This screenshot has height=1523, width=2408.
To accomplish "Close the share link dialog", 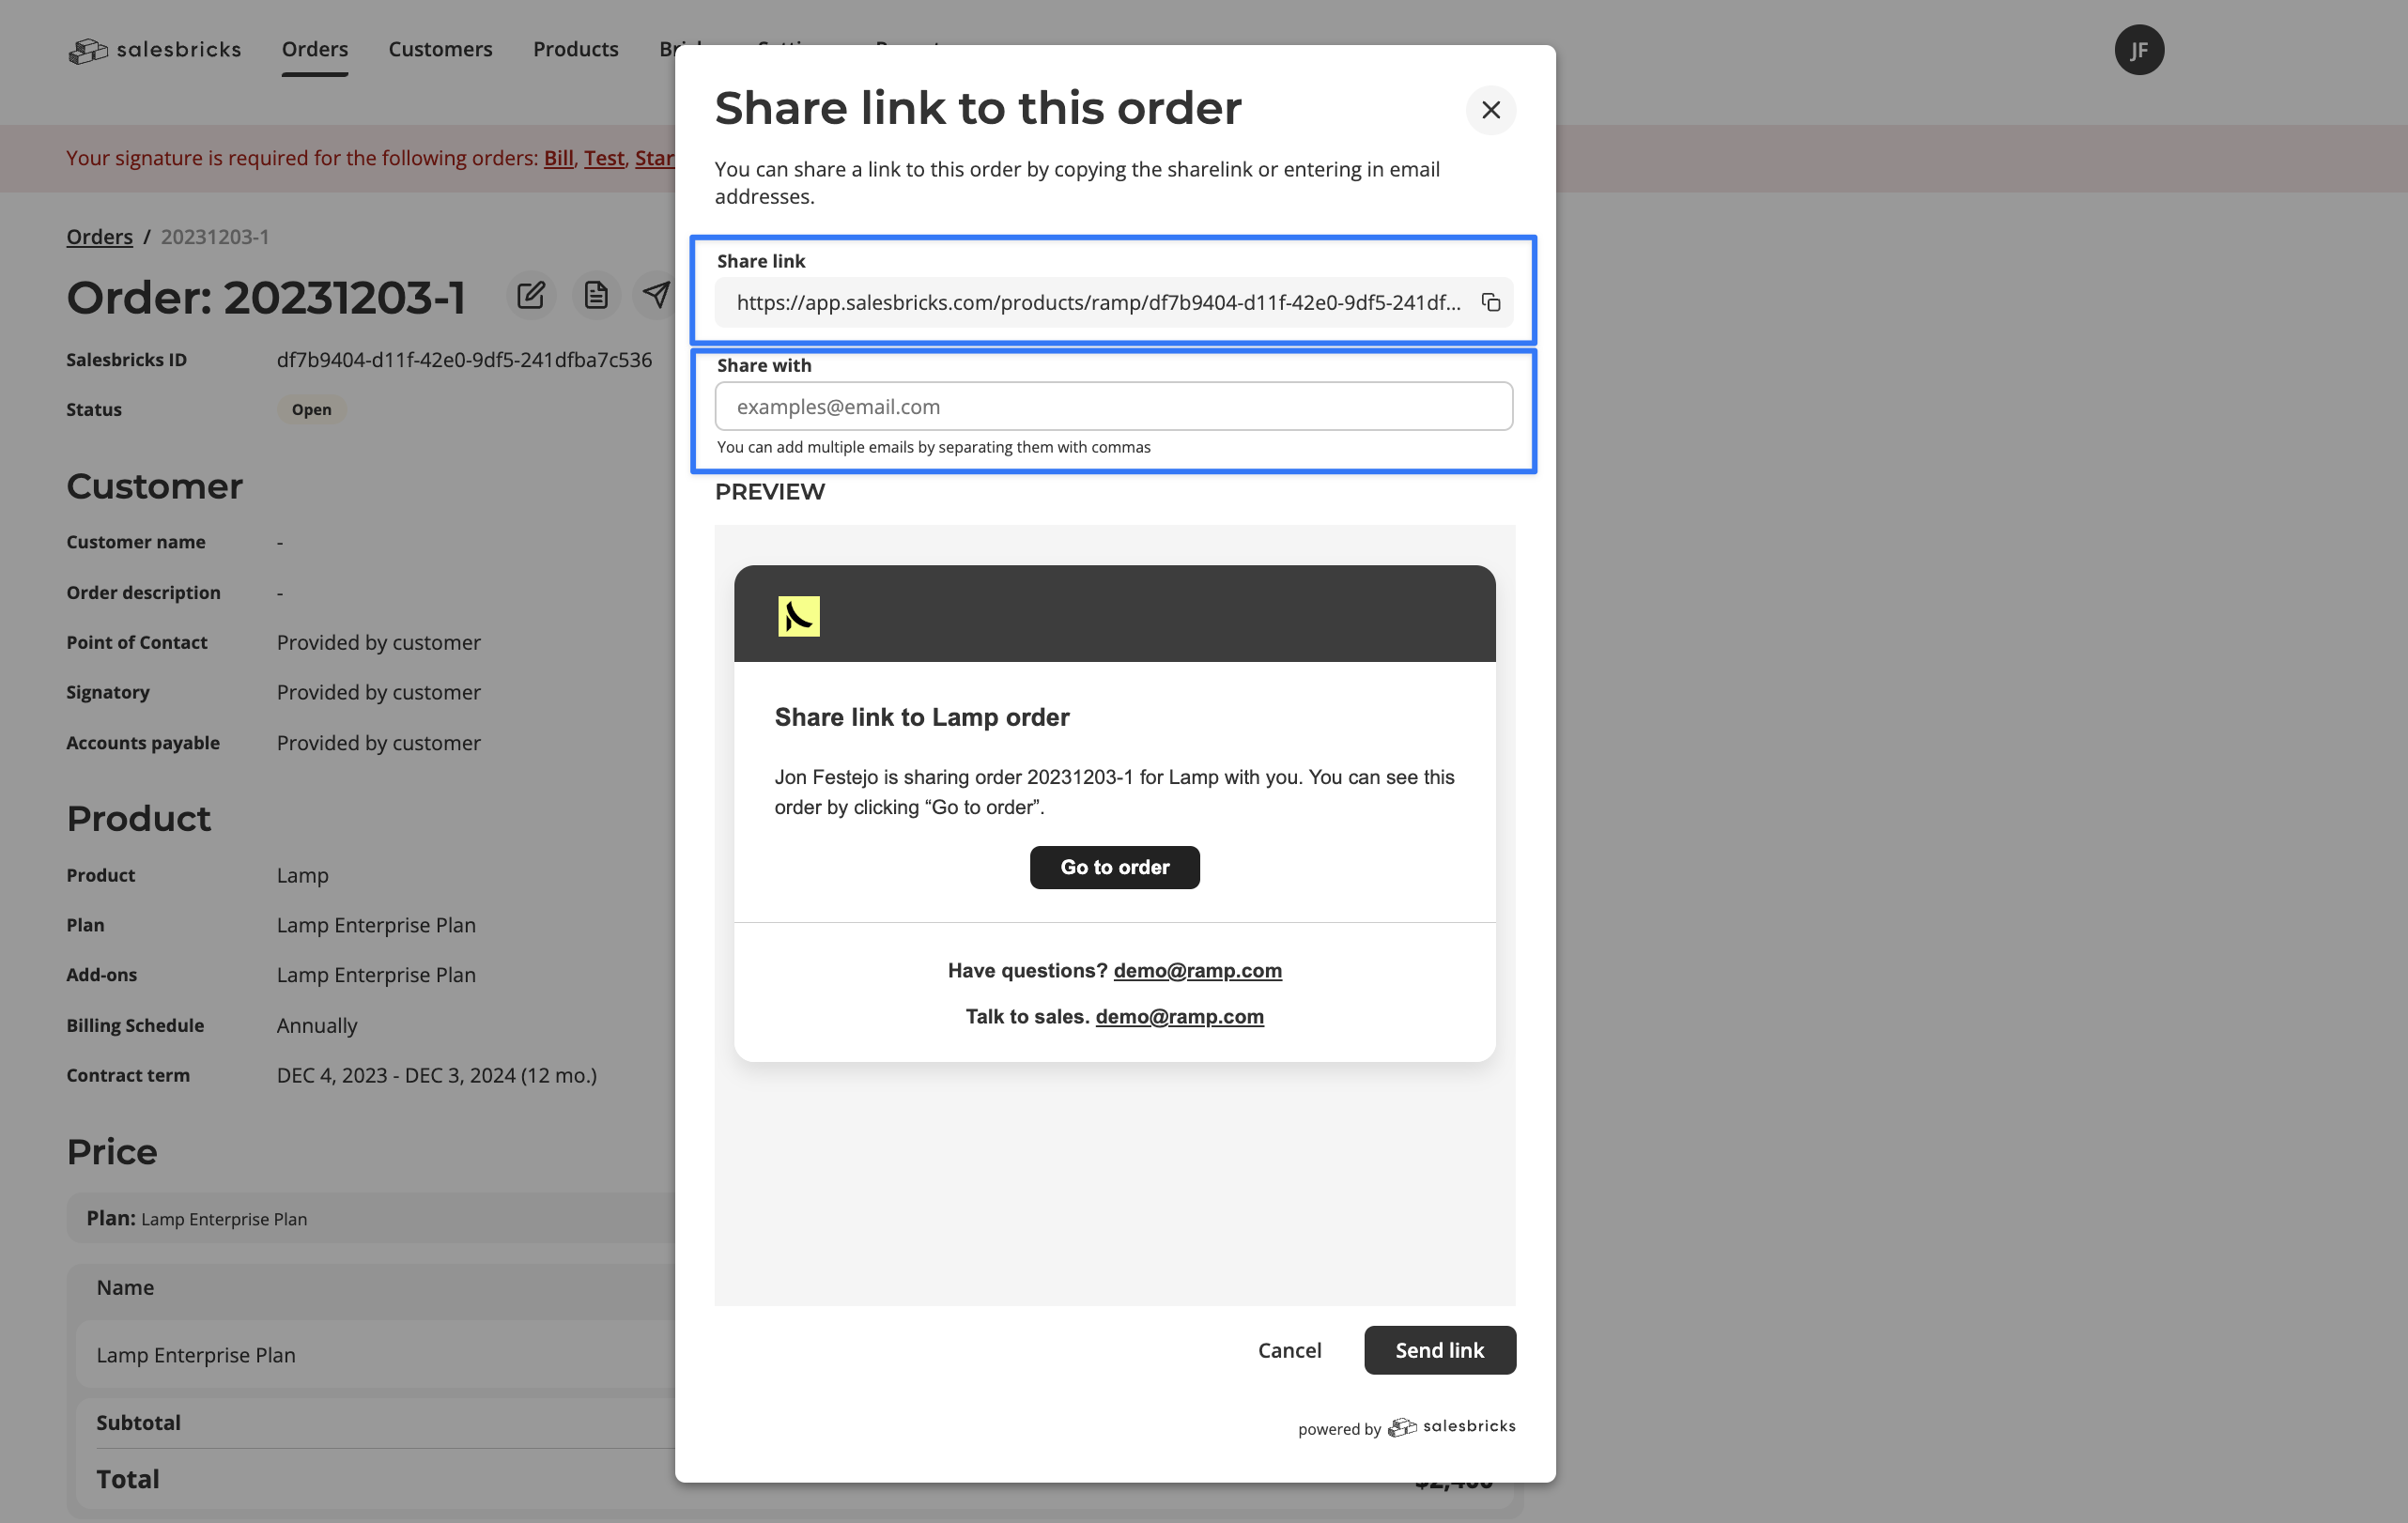I will tap(1490, 110).
